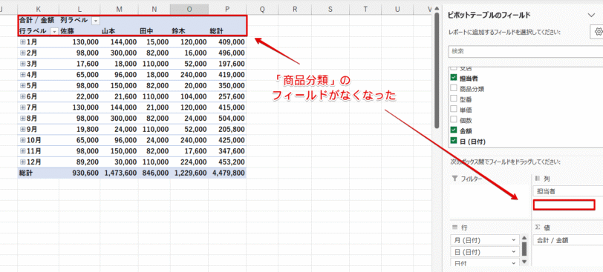Check the 個数 field checkbox
Viewport: 603px width, 272px height.
454,120
